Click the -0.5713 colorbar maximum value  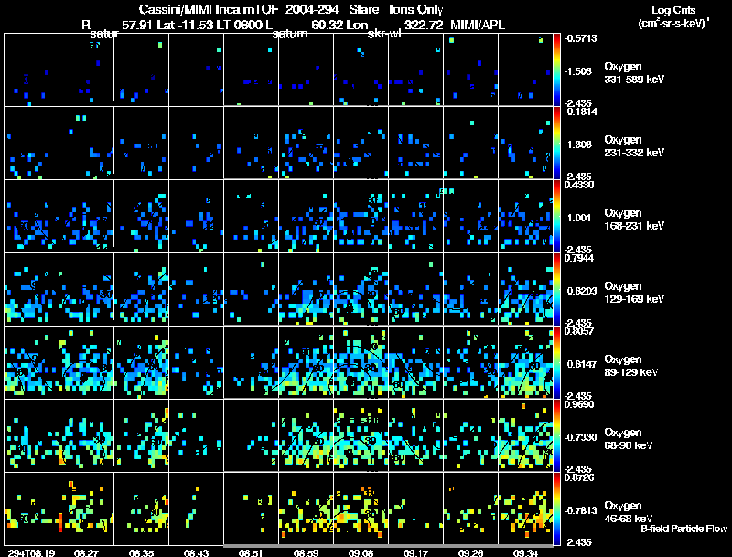(x=580, y=38)
